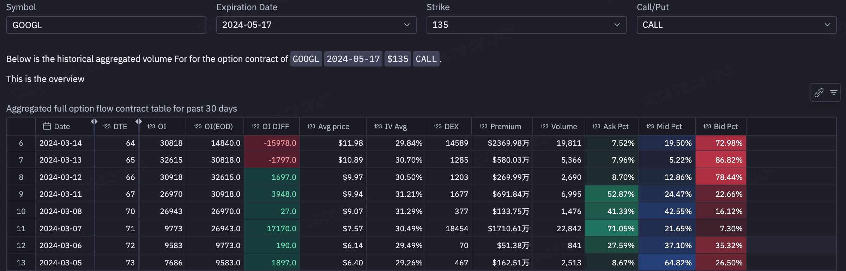The image size is (846, 271).
Task: Sort by the OI column header
Action: click(x=163, y=126)
